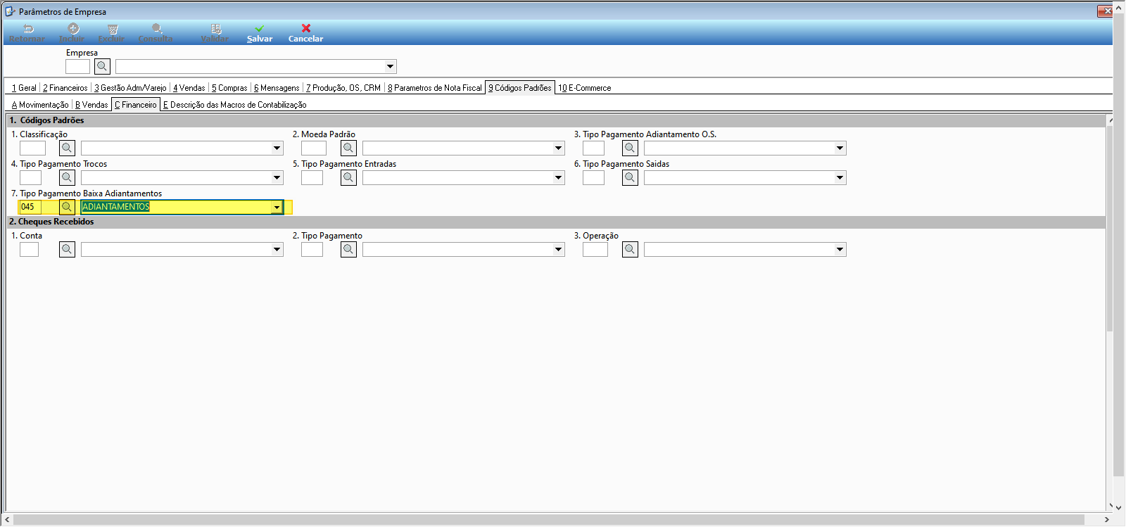This screenshot has width=1126, height=527.
Task: Click the Empresa code input field
Action: coord(77,66)
